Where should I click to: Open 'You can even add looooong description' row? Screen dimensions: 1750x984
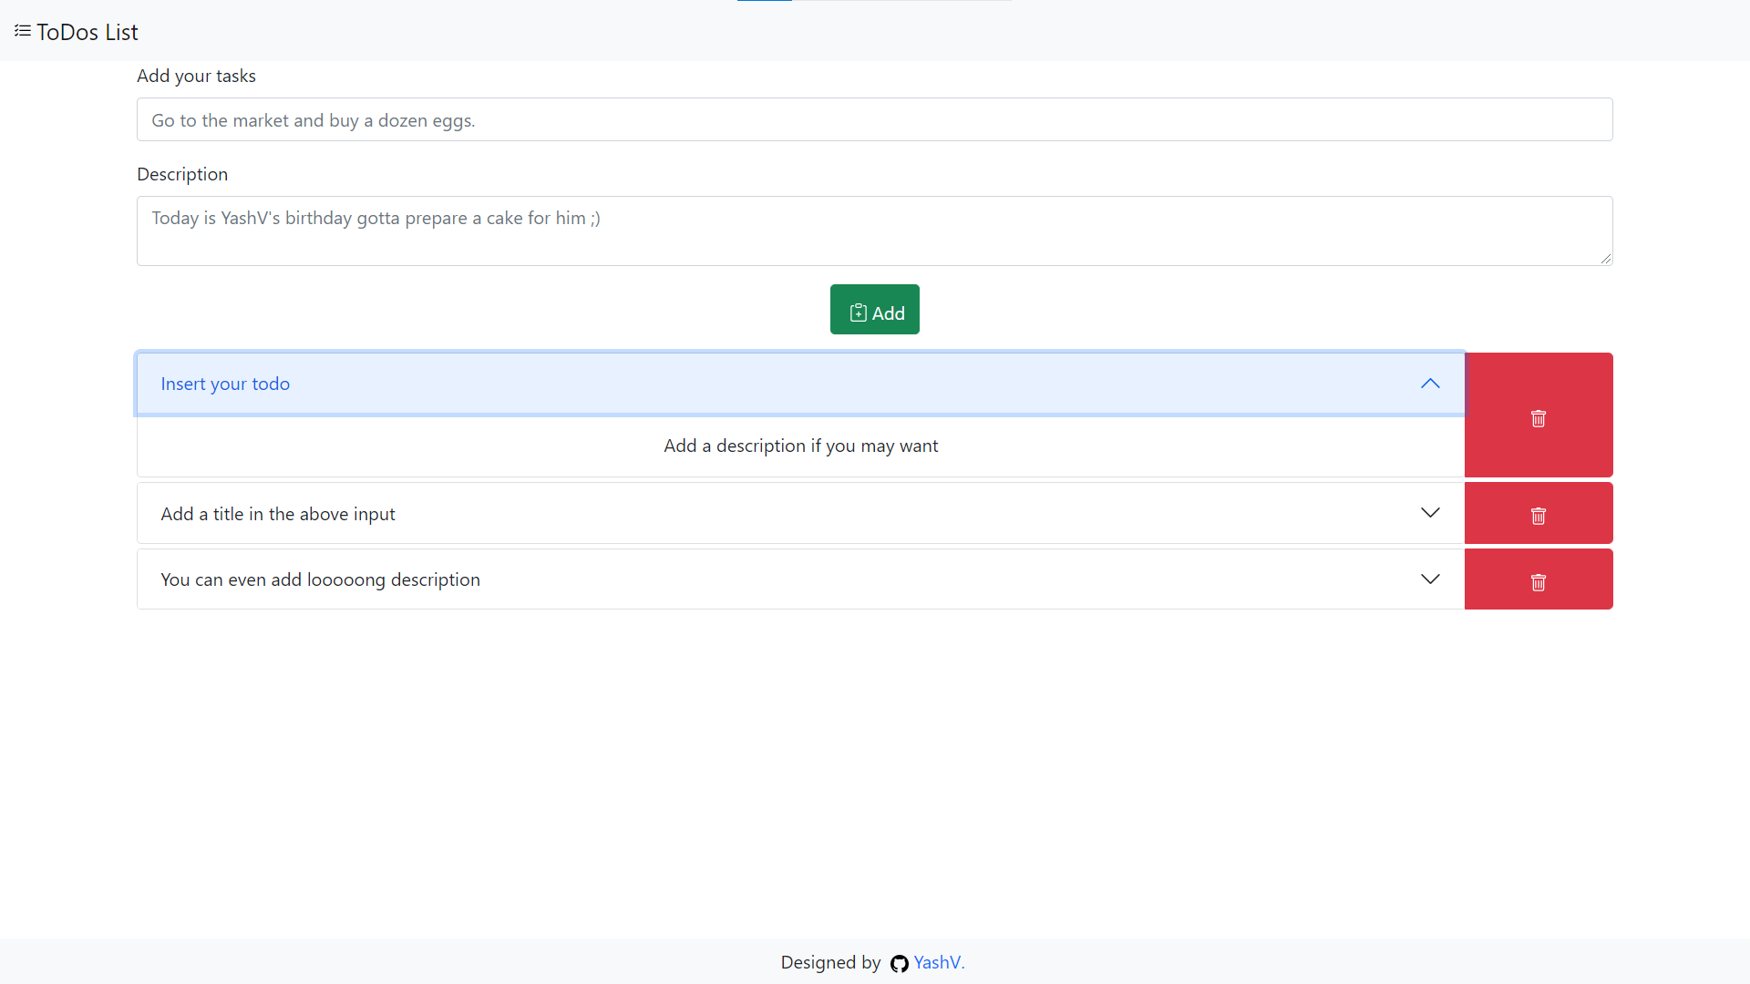[320, 580]
